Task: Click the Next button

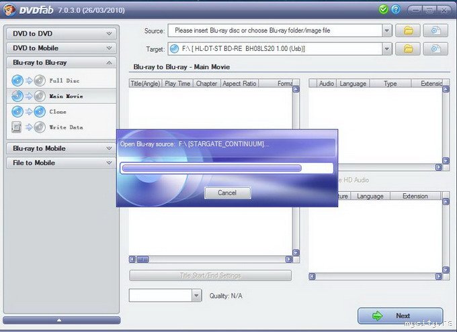Action: 400,316
